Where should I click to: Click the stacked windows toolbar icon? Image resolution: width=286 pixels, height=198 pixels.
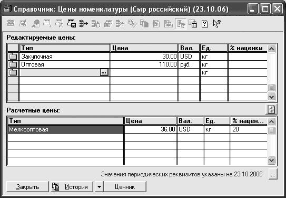108,24
